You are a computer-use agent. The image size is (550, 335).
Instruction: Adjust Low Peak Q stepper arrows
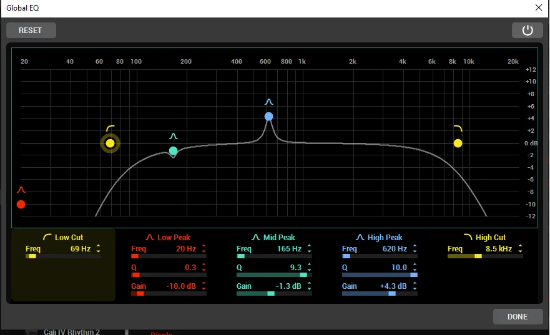tap(204, 267)
